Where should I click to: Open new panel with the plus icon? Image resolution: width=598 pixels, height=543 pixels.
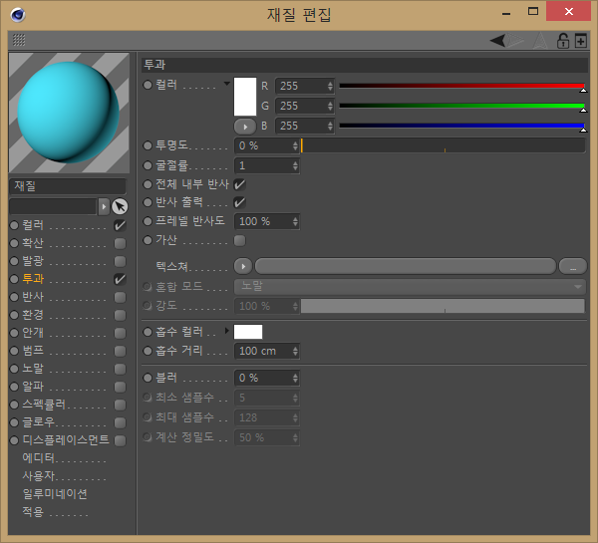tap(581, 41)
